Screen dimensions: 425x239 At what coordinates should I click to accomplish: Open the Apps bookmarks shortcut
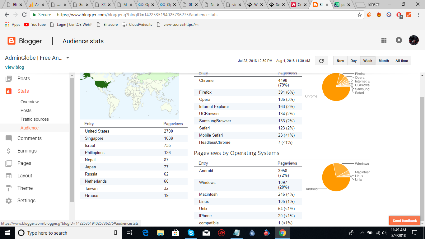coord(12,25)
